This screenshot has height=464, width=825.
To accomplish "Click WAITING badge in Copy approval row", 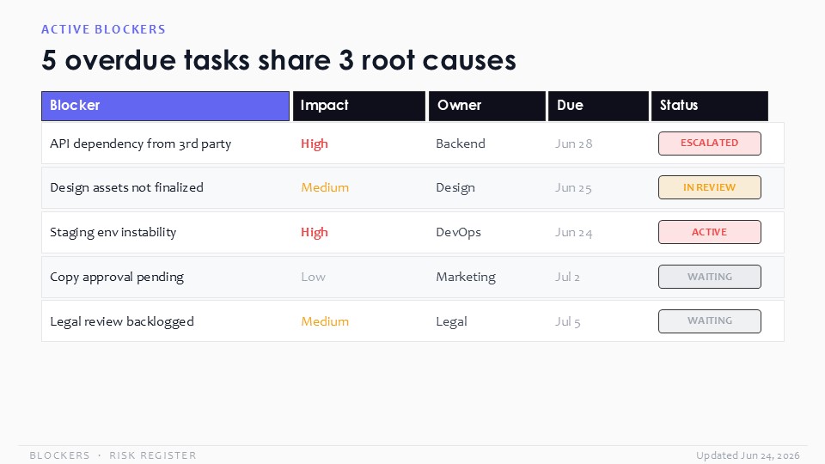I will (710, 277).
